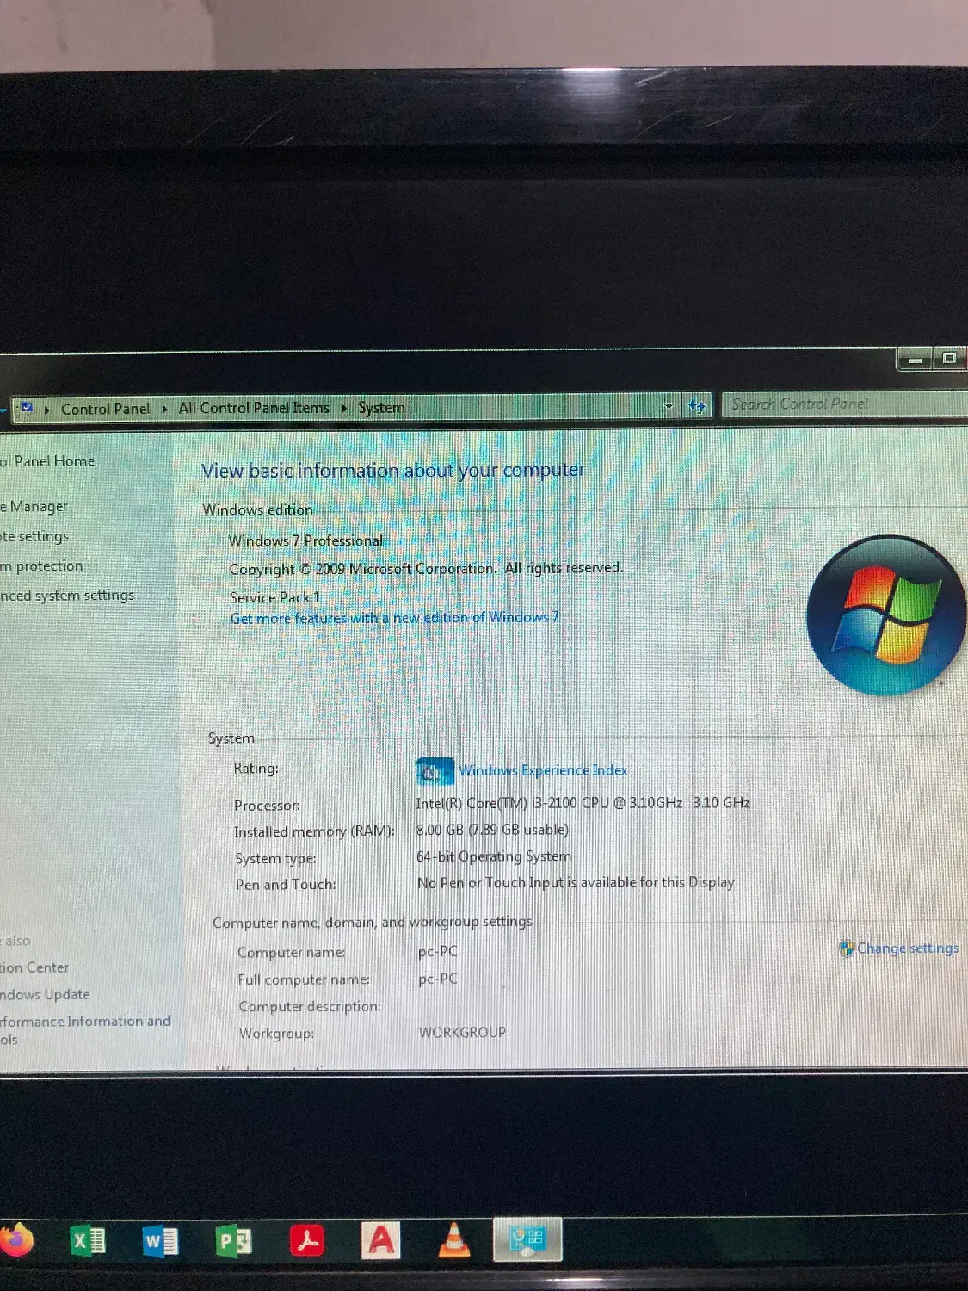Minimize the System window
968x1291 pixels.
(916, 360)
